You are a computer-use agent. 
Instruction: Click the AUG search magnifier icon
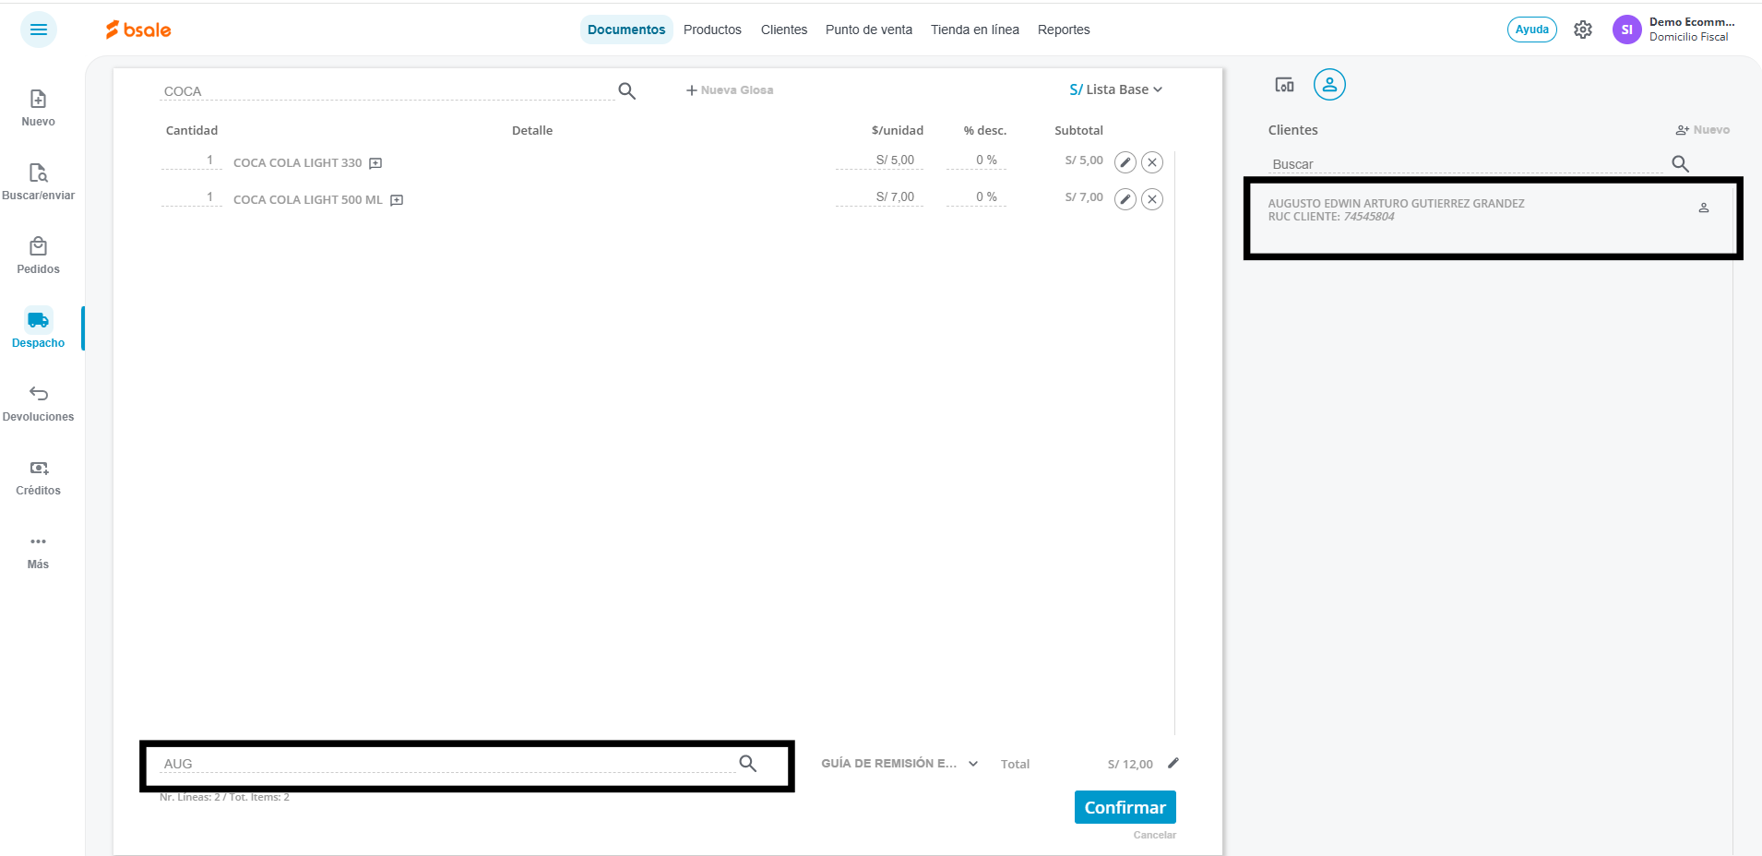(x=748, y=763)
